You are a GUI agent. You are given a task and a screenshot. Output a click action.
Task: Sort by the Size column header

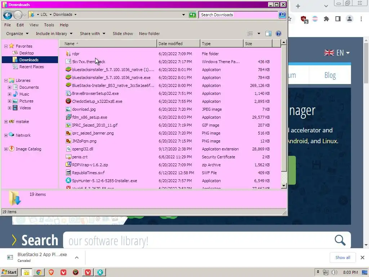click(258, 44)
